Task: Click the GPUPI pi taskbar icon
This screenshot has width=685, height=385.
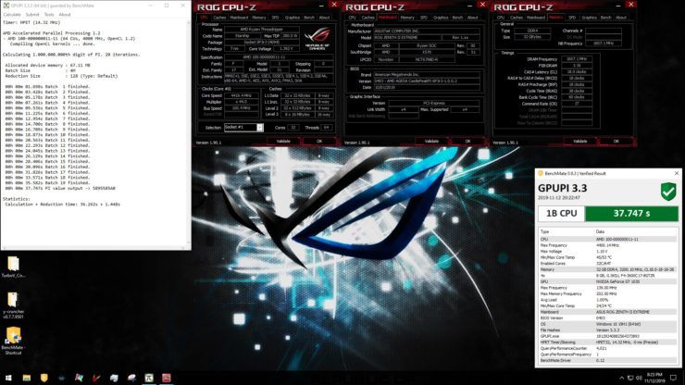Action: click(x=149, y=378)
